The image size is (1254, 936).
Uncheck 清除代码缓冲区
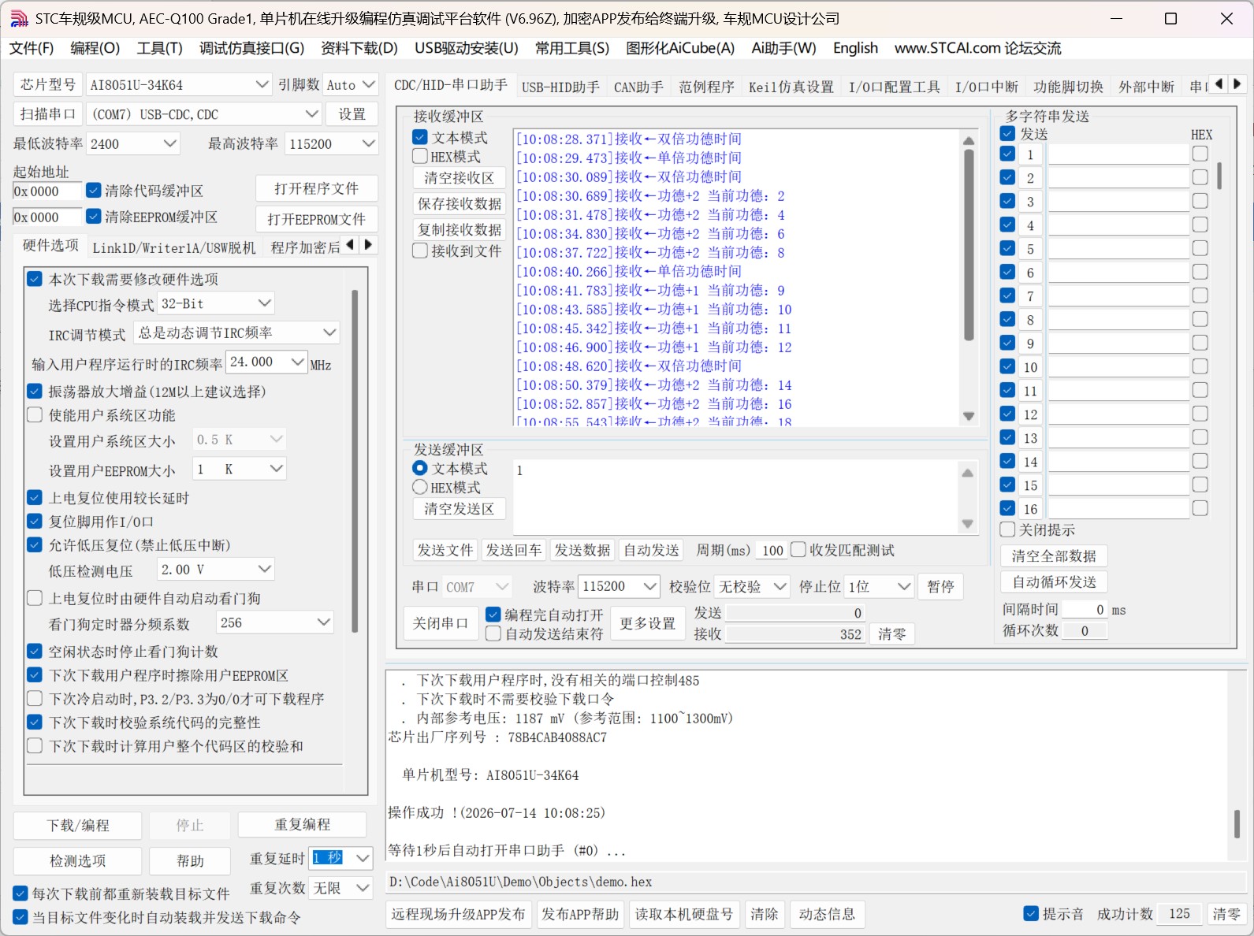(x=94, y=190)
